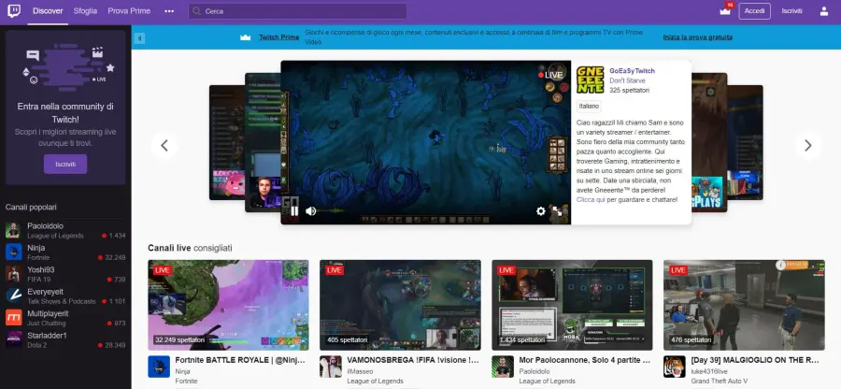This screenshot has height=389, width=841.
Task: Click the Accedi login button
Action: tap(754, 10)
